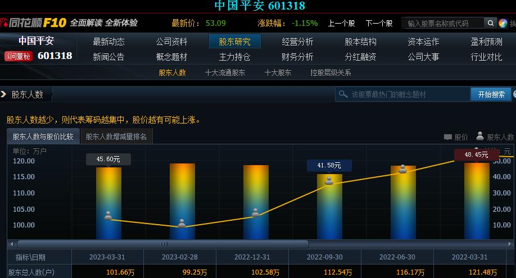Click the 2022-03-31 date header
This screenshot has width=516, height=278.
click(469, 257)
